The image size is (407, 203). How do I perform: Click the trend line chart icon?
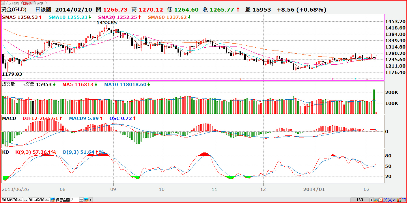(x=376, y=200)
